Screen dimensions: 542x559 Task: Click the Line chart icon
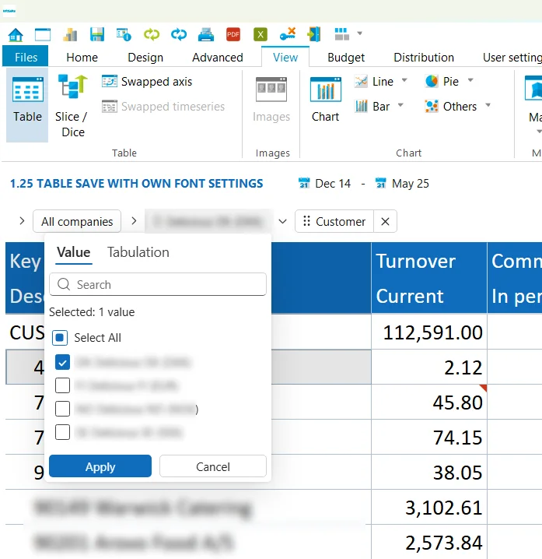point(361,82)
